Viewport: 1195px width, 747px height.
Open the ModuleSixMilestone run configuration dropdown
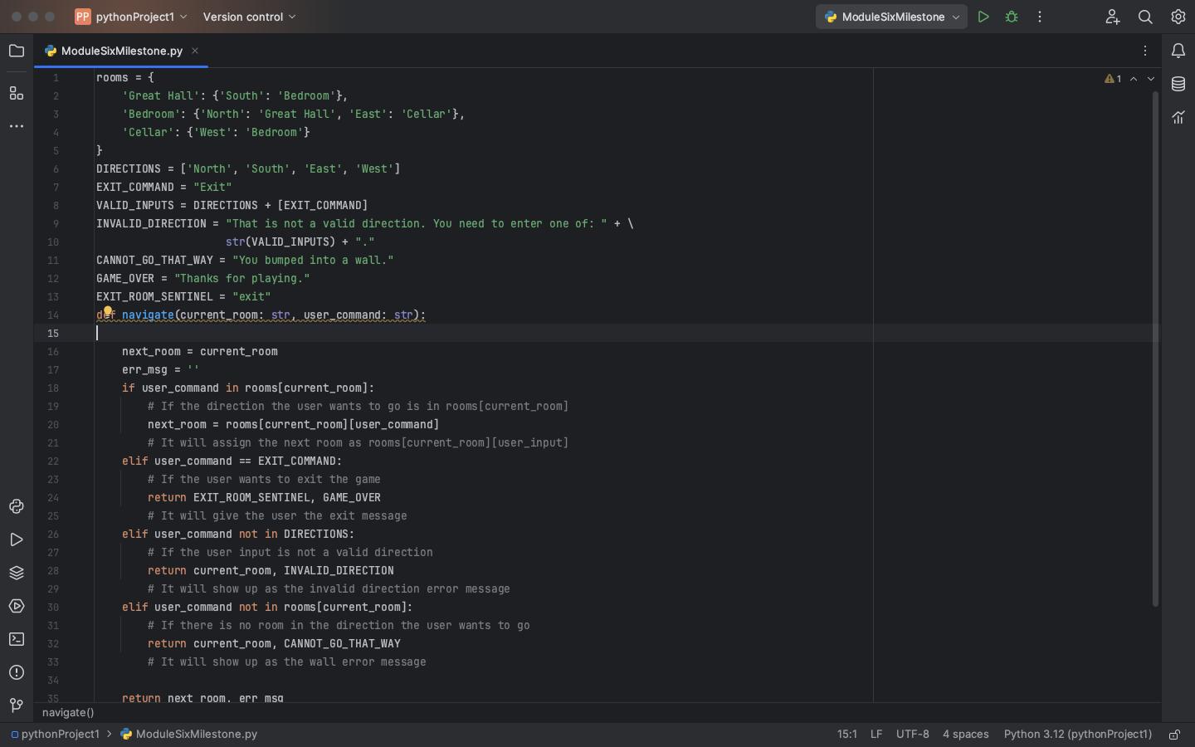[891, 17]
